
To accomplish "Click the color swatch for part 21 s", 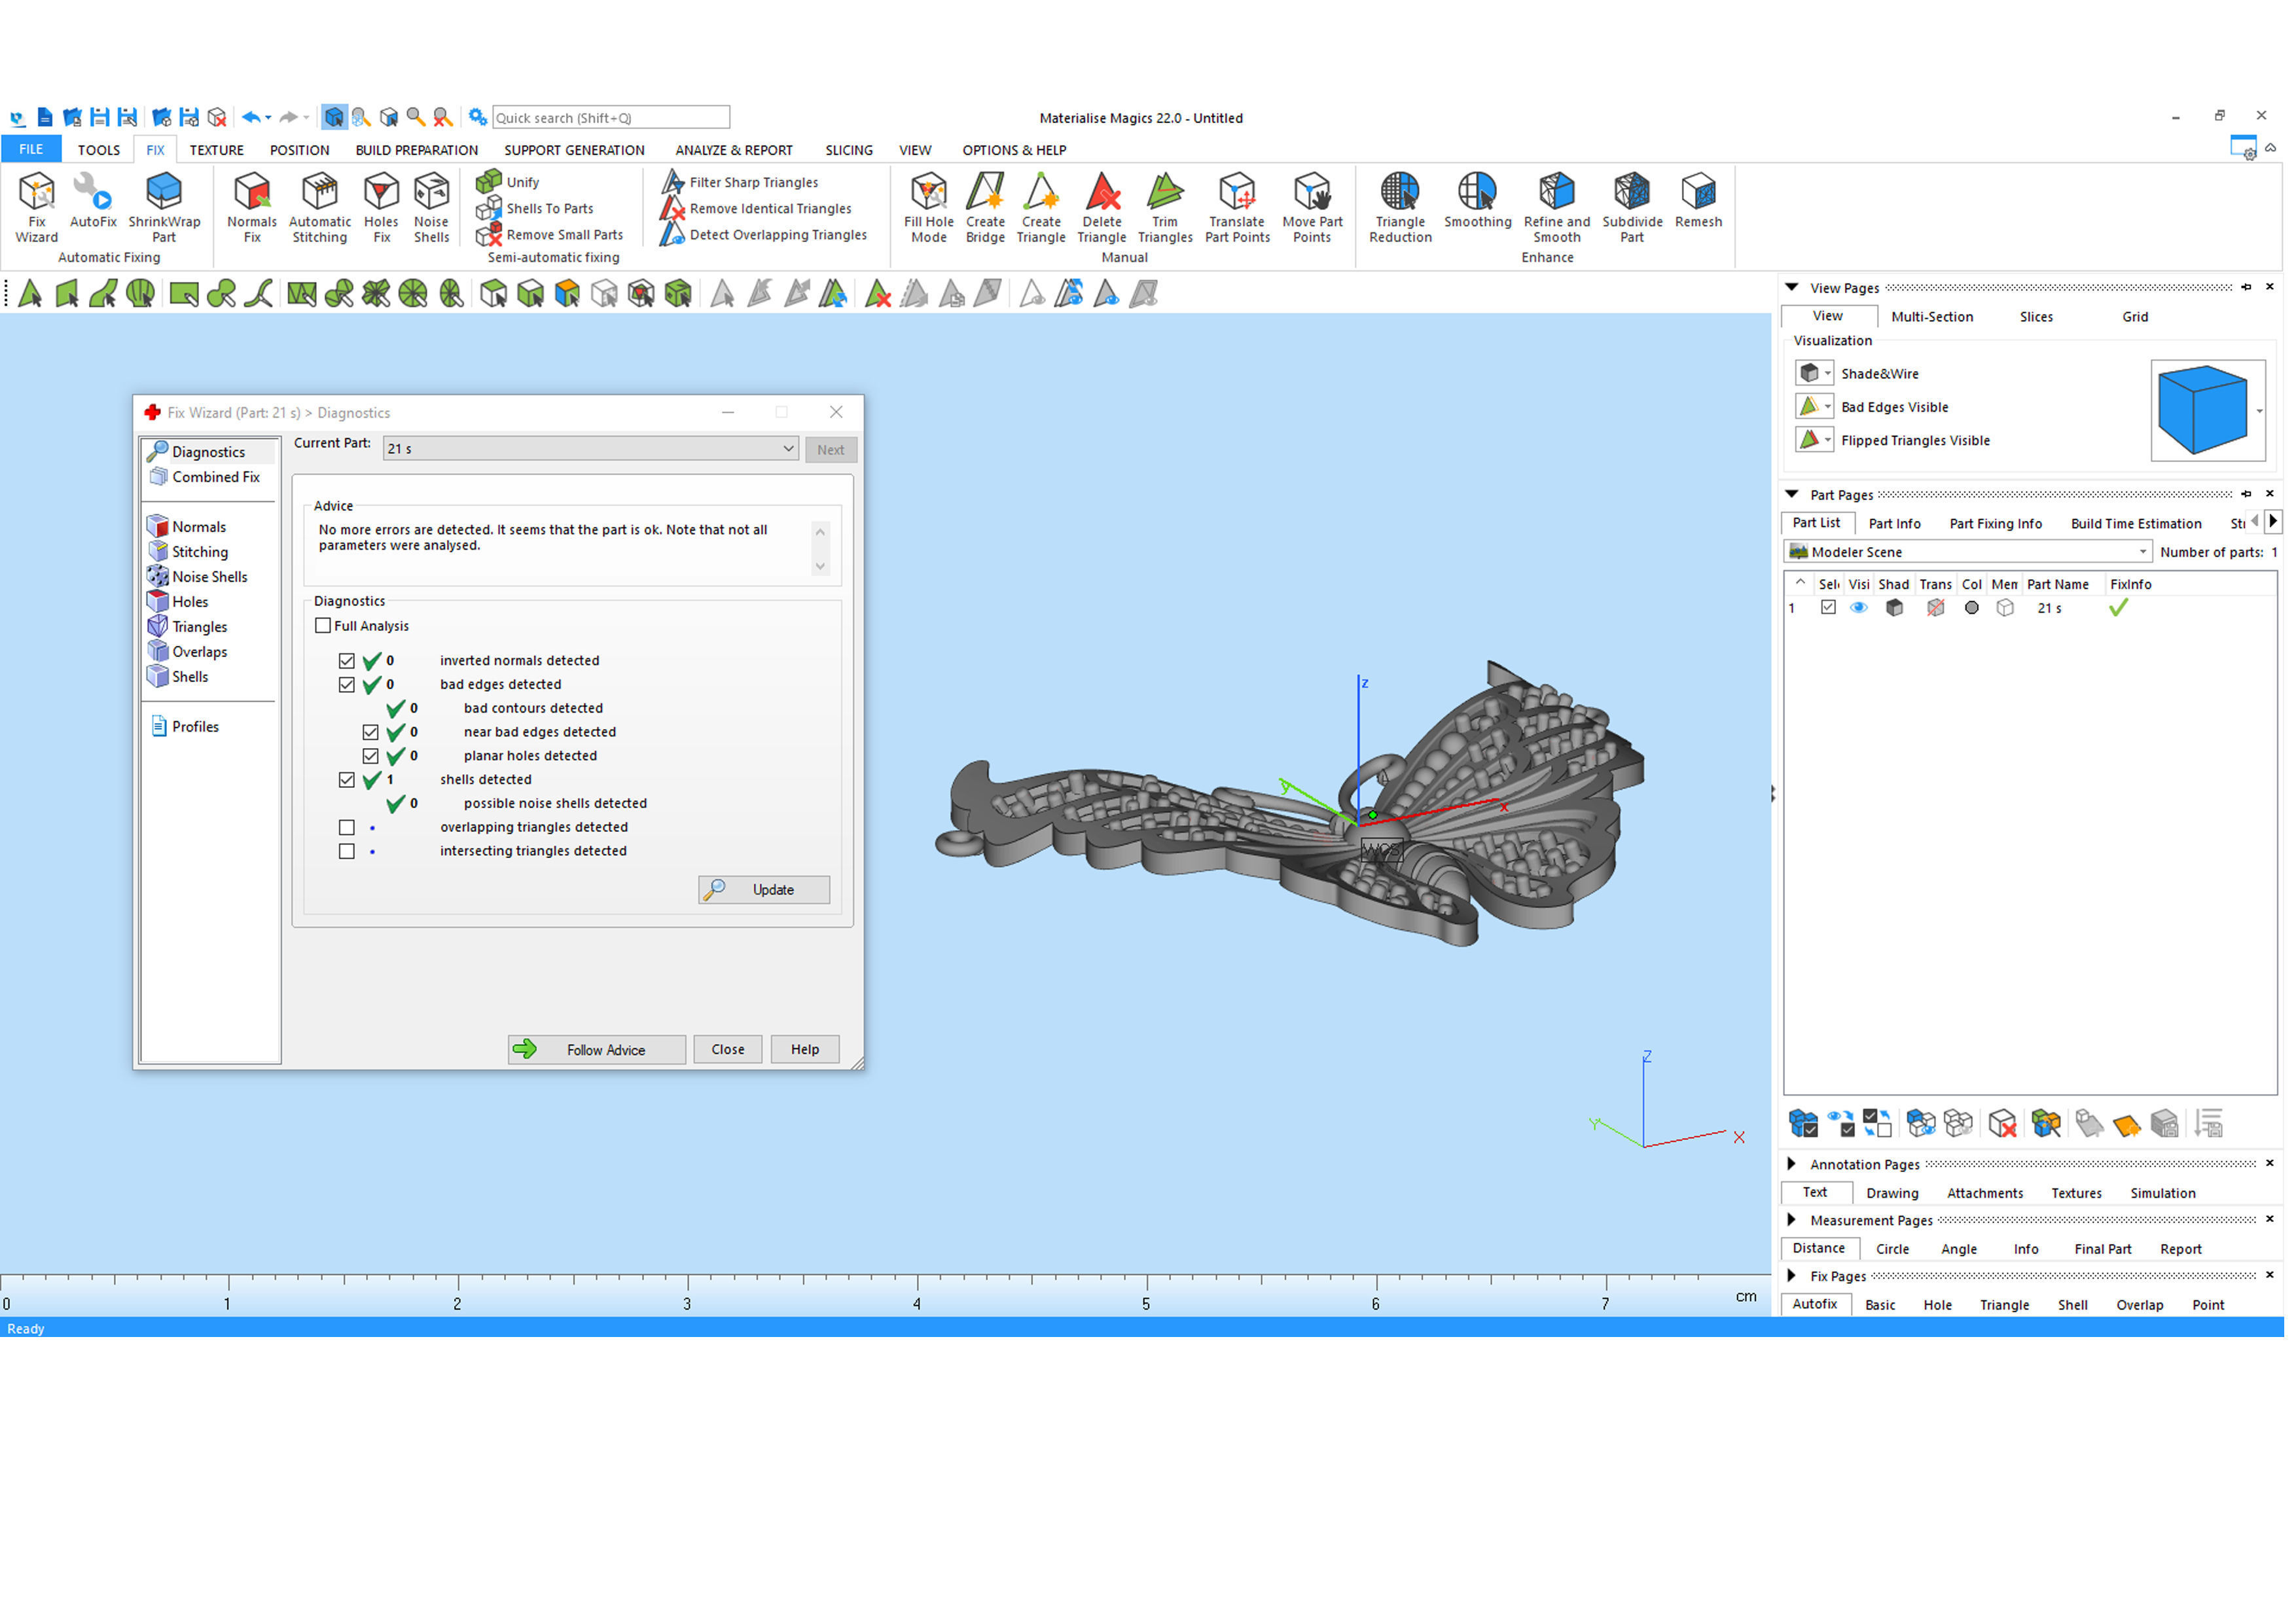I will (x=1972, y=608).
